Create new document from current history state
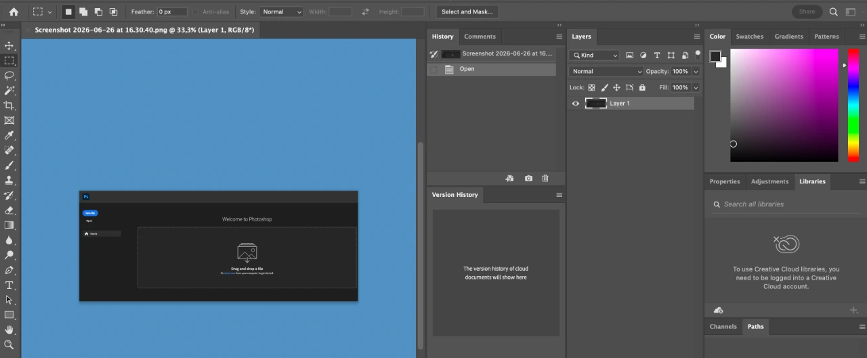Screen dimensions: 867x358 click(x=509, y=179)
